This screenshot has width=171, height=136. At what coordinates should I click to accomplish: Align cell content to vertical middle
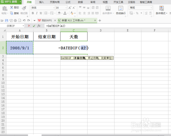coord(84,7)
